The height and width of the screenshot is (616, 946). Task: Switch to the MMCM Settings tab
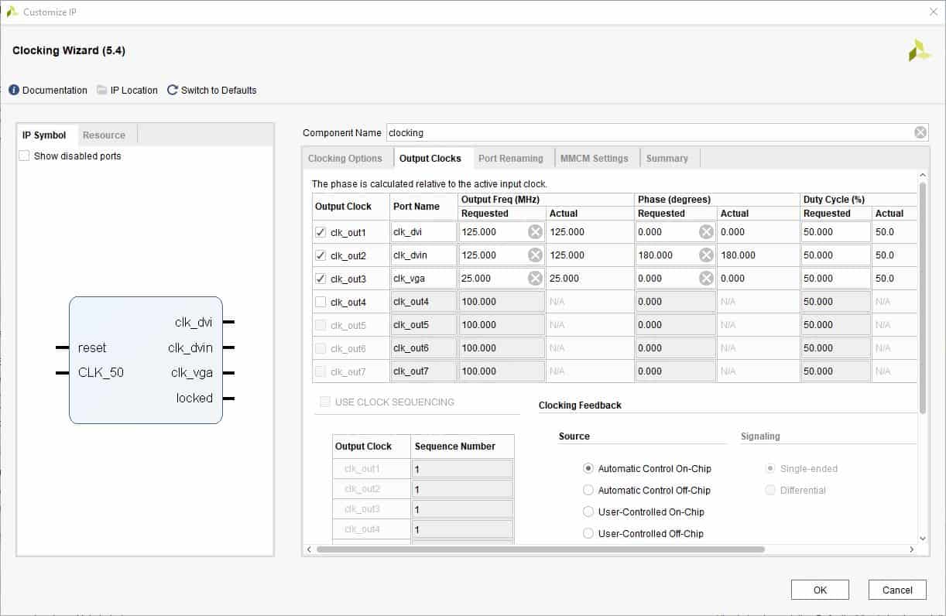coord(594,159)
